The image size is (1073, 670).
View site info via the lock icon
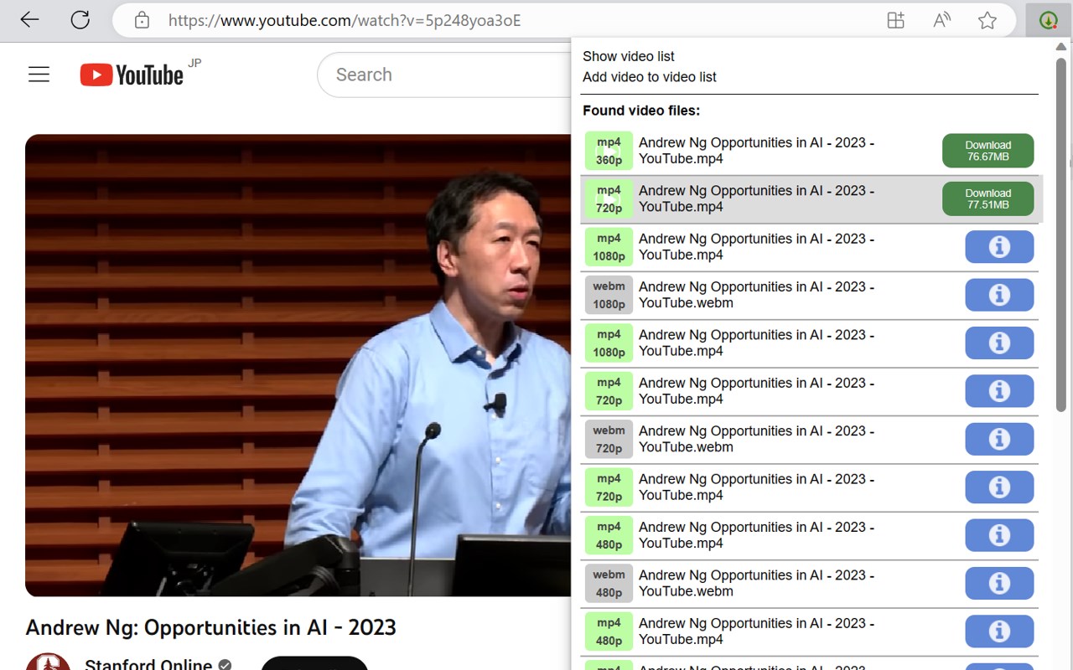click(x=142, y=20)
